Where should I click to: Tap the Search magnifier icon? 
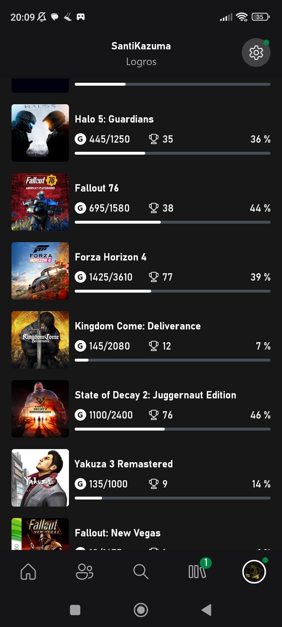point(141,572)
